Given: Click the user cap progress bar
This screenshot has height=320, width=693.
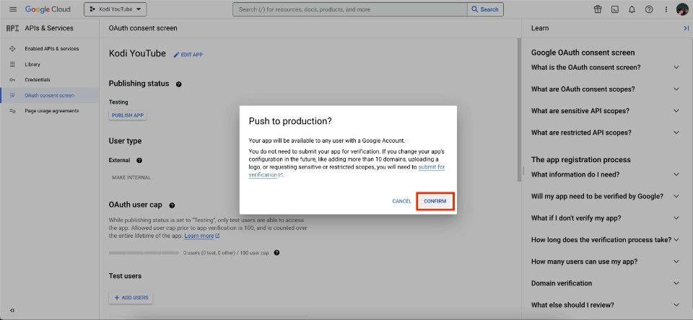Looking at the screenshot, I should pos(144,253).
